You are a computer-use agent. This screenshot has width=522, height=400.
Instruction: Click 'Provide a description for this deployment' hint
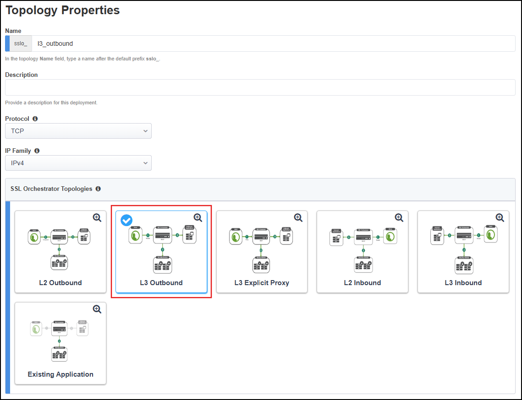coord(51,103)
